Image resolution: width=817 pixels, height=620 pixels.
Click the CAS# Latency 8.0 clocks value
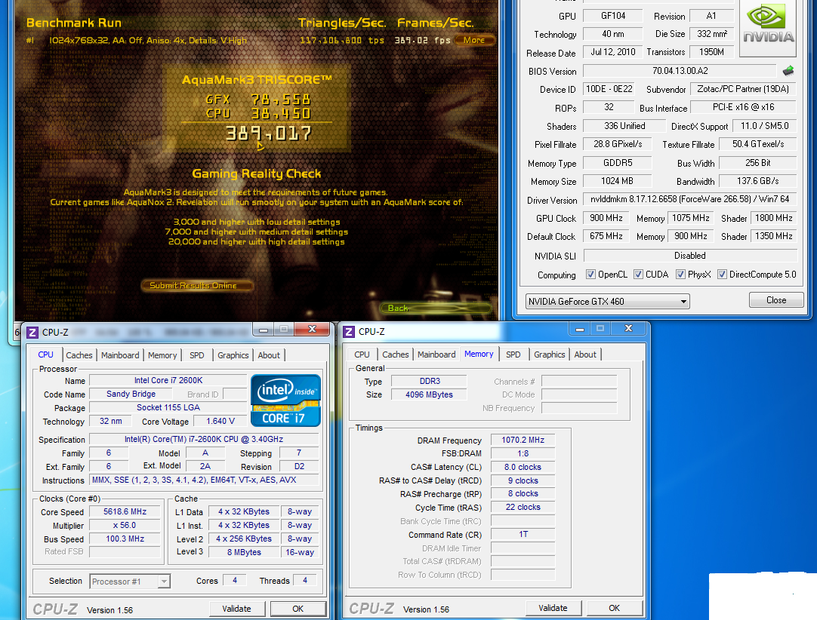(x=523, y=467)
